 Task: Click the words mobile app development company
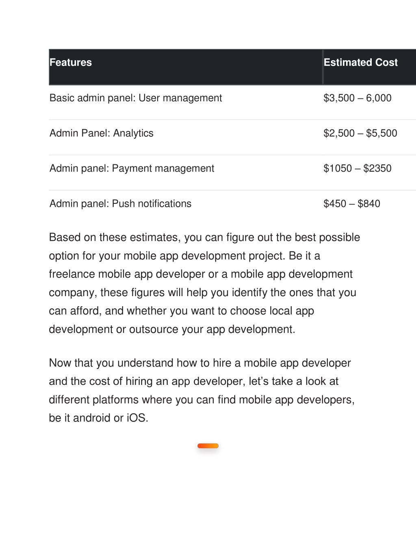(x=201, y=283)
